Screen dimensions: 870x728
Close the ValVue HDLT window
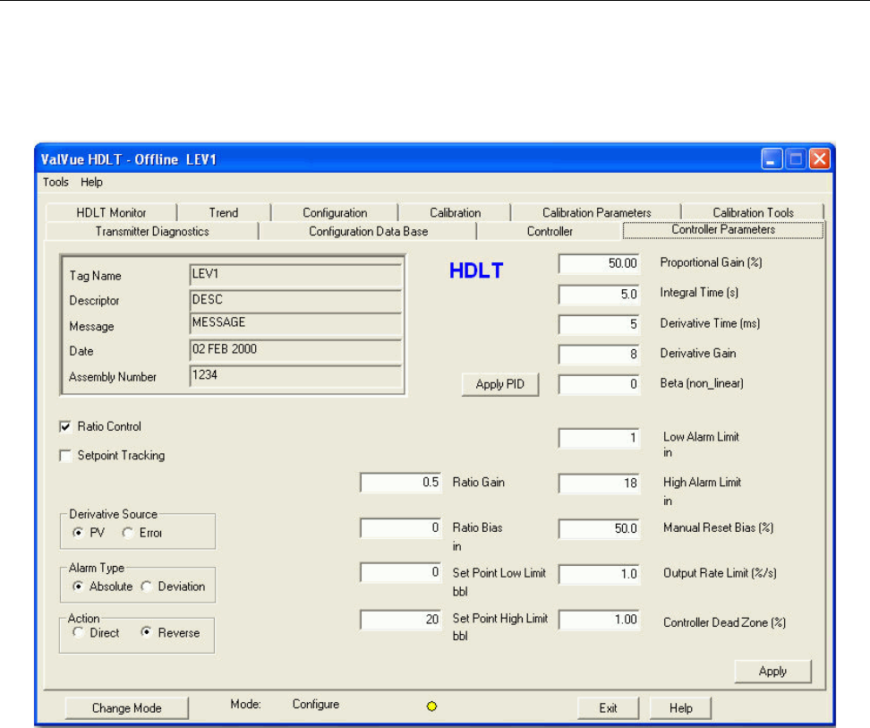pyautogui.click(x=820, y=159)
